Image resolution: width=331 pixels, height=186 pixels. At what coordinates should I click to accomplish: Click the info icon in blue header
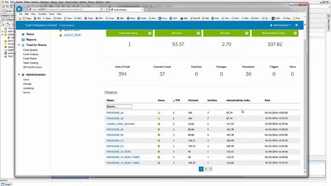(x=296, y=25)
